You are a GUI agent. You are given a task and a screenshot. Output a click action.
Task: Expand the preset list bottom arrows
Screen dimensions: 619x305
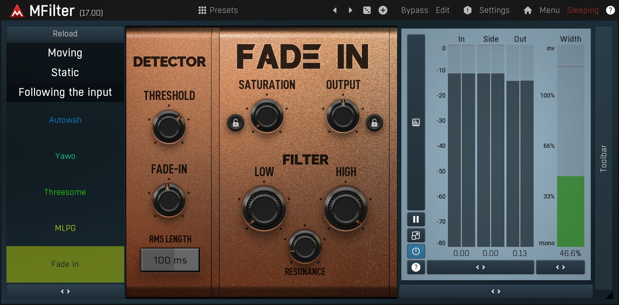[x=65, y=291]
